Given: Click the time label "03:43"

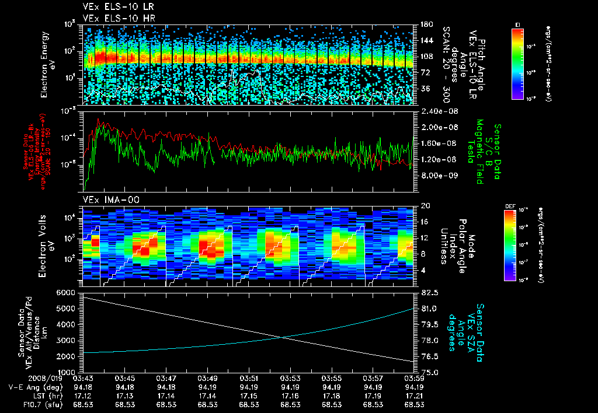Looking at the screenshot, I should click(x=83, y=379).
